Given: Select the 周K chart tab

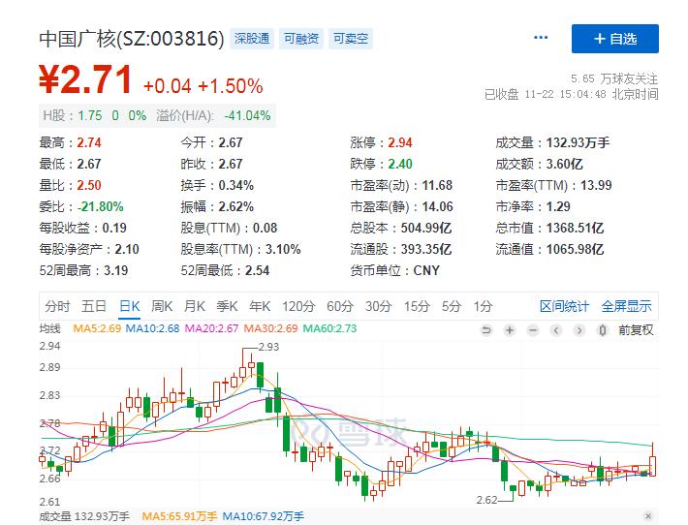Looking at the screenshot, I should coord(162,306).
